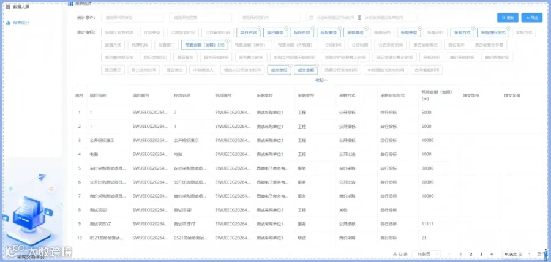Click budget value 30000 in row 5
Viewport: 551px width, 262px height.
point(427,168)
